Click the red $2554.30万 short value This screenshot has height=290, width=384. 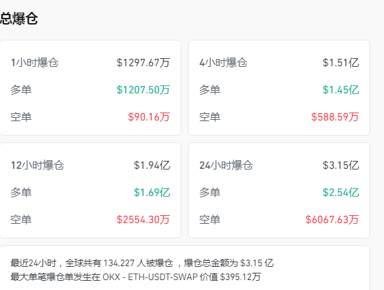pyautogui.click(x=143, y=219)
